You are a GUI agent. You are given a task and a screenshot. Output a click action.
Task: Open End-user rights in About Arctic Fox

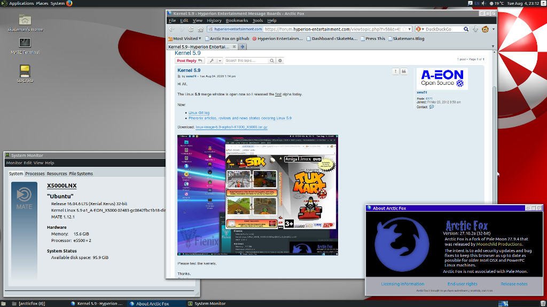click(x=462, y=284)
